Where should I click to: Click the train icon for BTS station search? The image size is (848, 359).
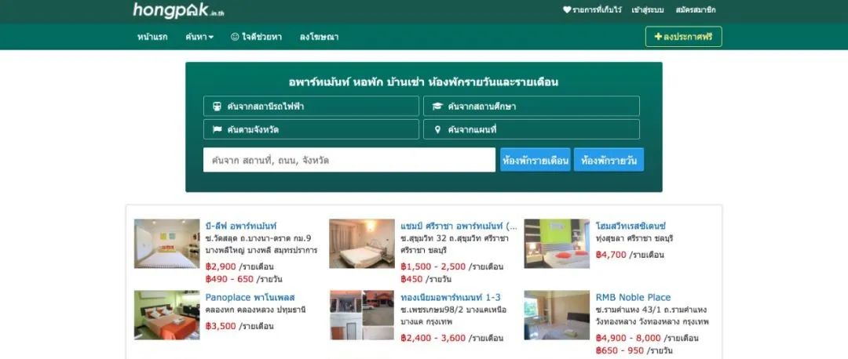[x=217, y=107]
